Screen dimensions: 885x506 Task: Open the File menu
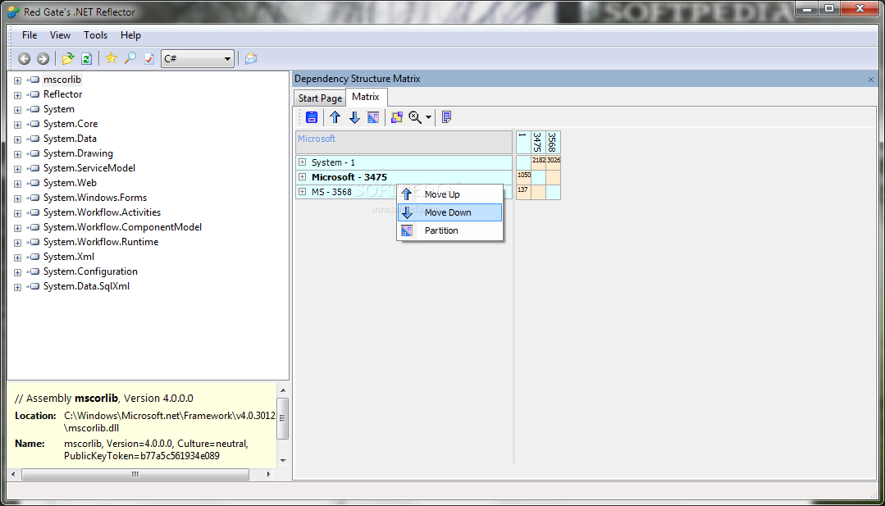click(30, 35)
